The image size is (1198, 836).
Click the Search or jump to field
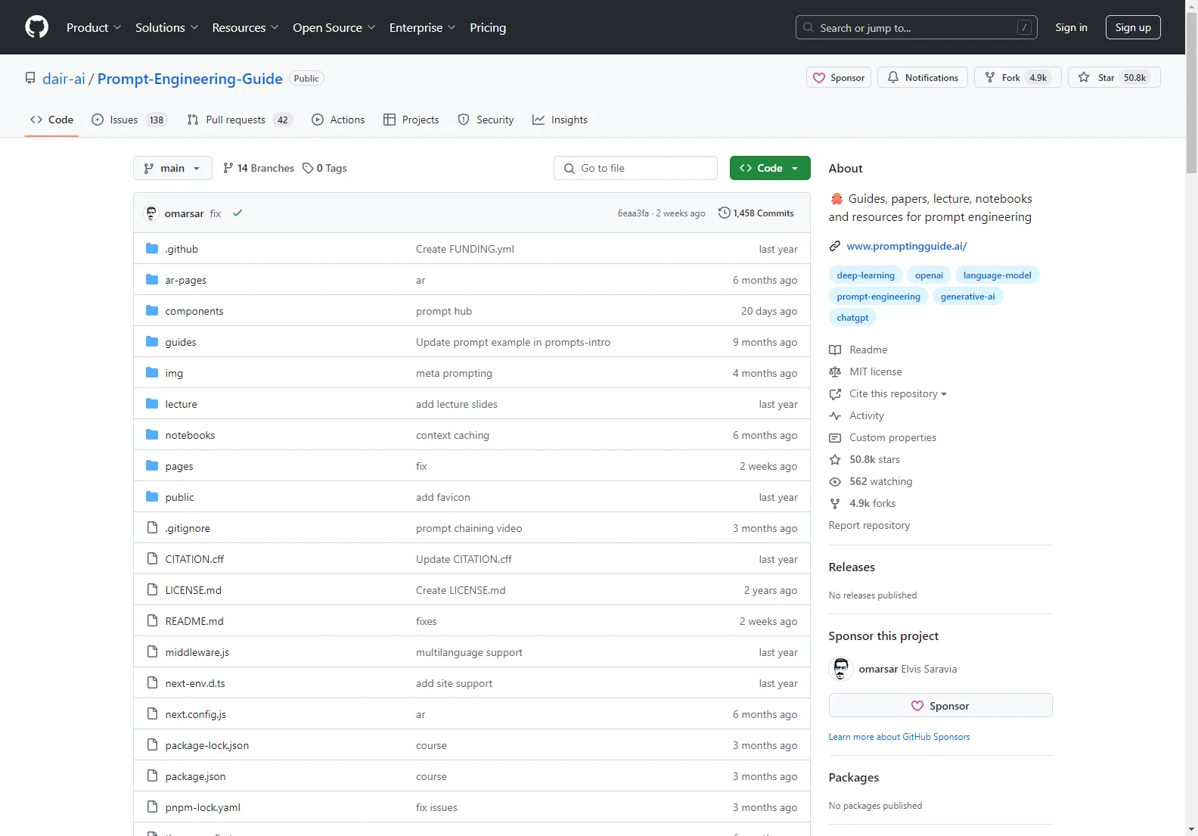(916, 27)
